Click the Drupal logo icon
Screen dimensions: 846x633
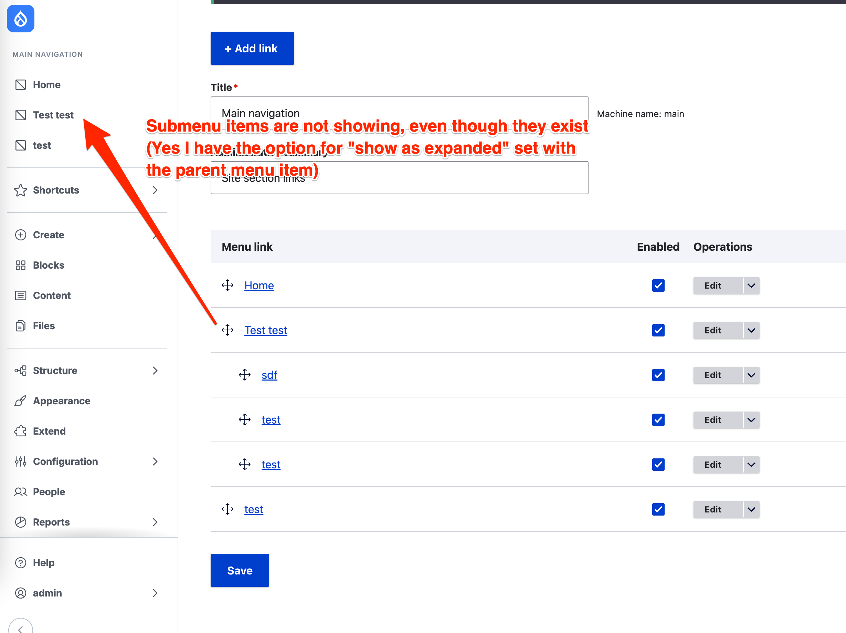tap(20, 18)
